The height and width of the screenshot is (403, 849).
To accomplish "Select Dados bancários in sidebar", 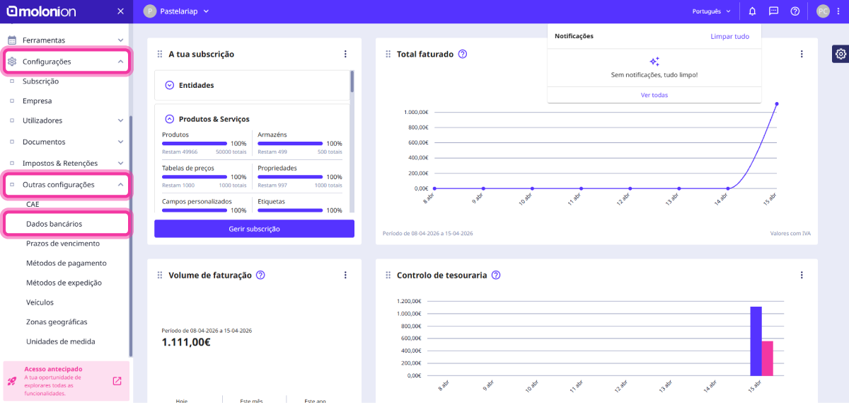I will pyautogui.click(x=54, y=224).
